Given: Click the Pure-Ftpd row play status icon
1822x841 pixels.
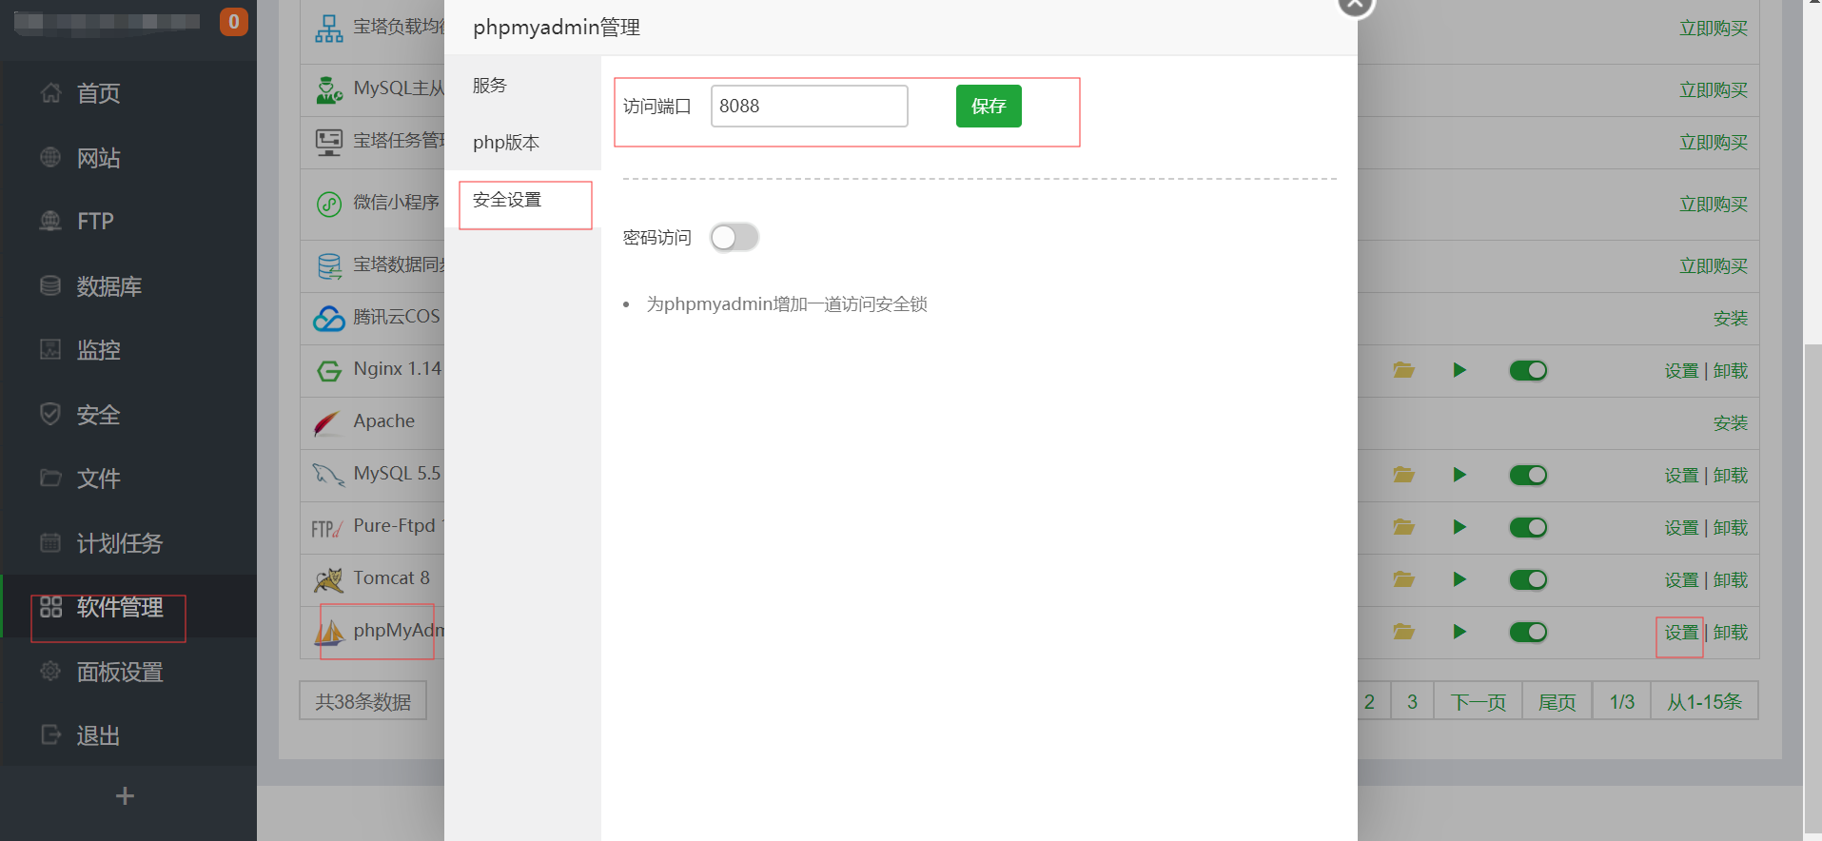Looking at the screenshot, I should tap(1460, 527).
